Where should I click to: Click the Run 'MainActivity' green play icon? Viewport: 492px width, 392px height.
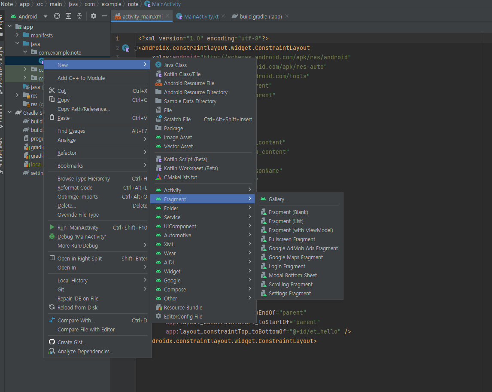click(x=52, y=227)
